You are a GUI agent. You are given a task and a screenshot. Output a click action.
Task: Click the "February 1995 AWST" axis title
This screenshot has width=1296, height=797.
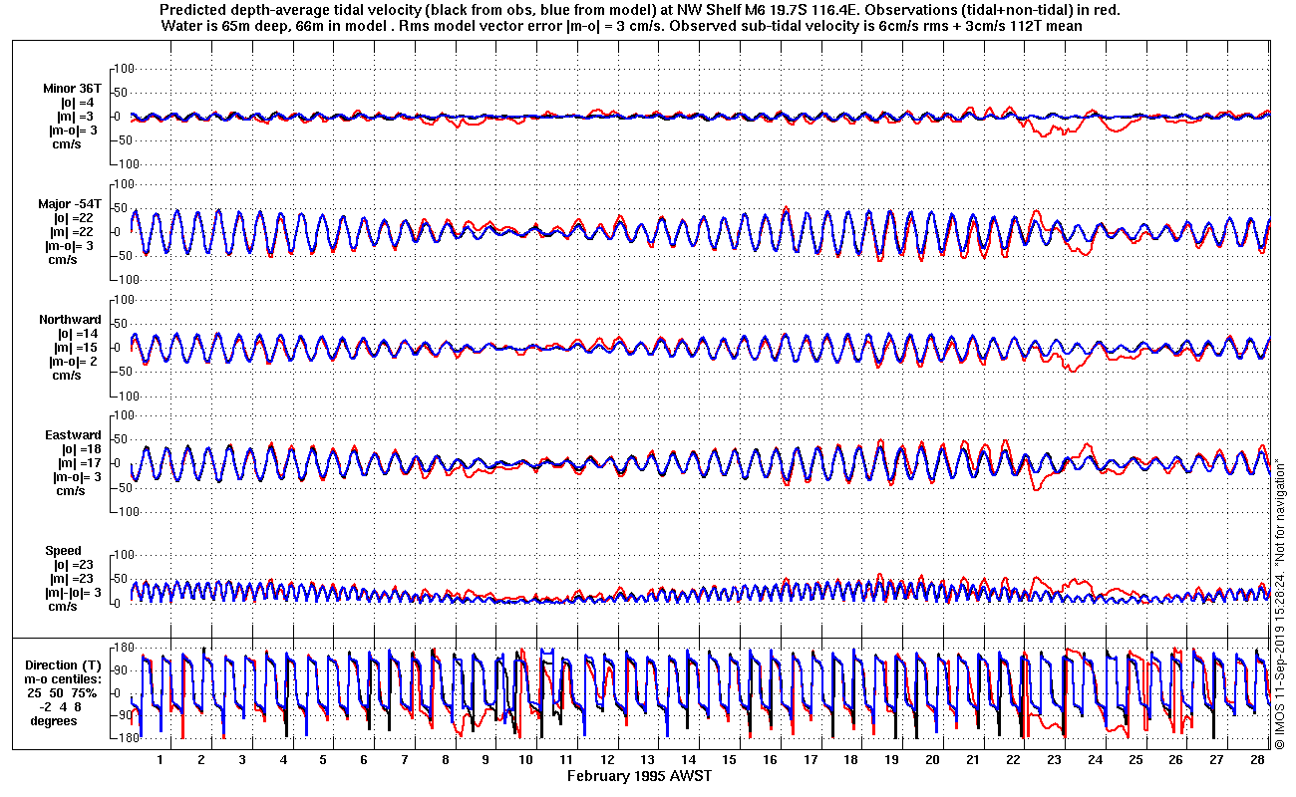coord(639,775)
